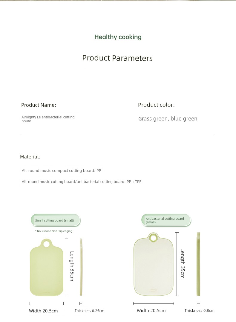Click the 'No silicone Non Slip edging' note
This screenshot has width=236, height=322.
[54, 231]
